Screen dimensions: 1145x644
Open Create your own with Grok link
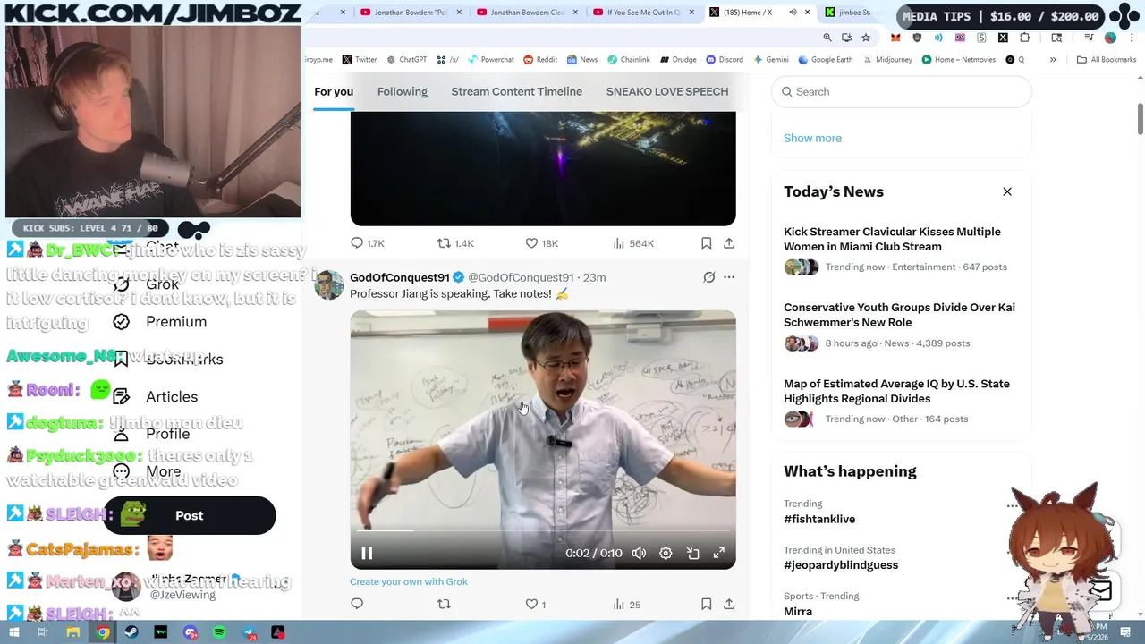(409, 581)
